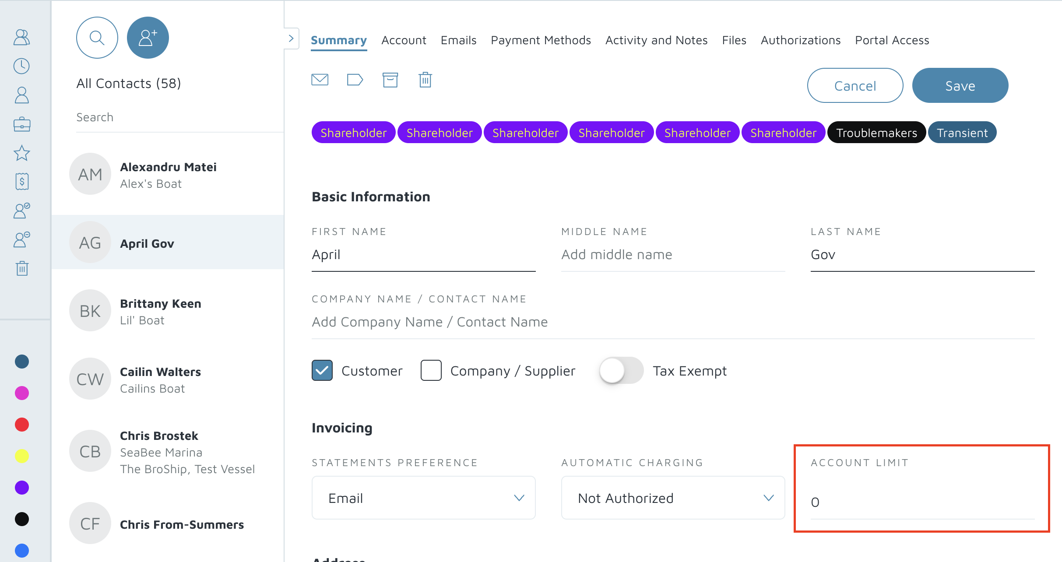The height and width of the screenshot is (562, 1062).
Task: Open the star favorites sidebar icon
Action: click(x=21, y=153)
